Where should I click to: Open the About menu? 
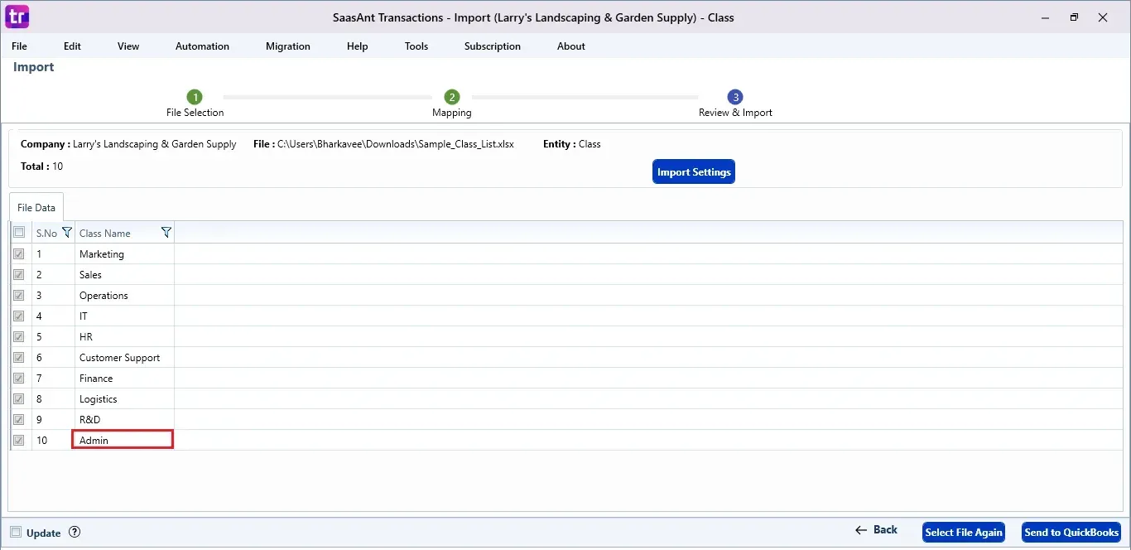[x=571, y=46]
